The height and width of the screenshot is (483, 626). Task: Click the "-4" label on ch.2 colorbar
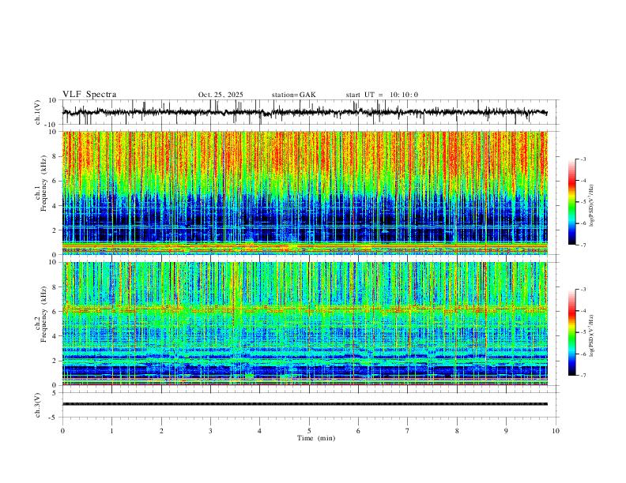[583, 311]
